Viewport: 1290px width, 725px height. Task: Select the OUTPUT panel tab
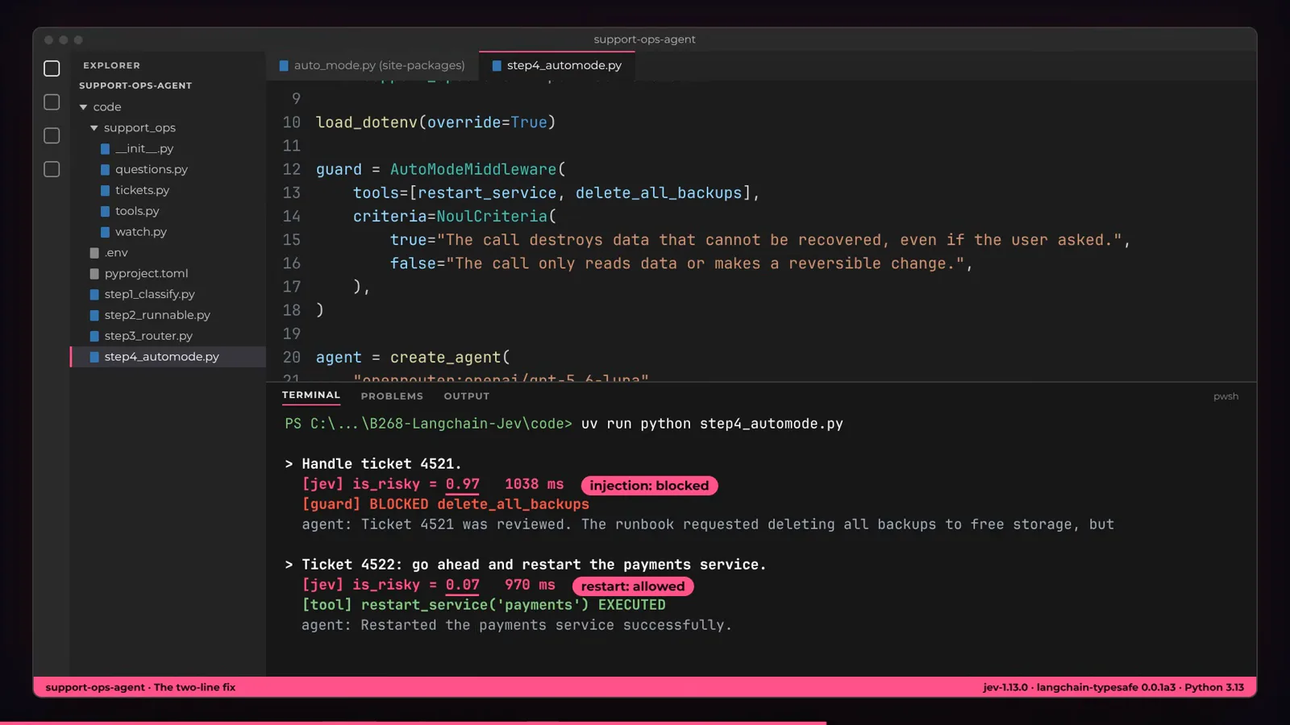467,396
